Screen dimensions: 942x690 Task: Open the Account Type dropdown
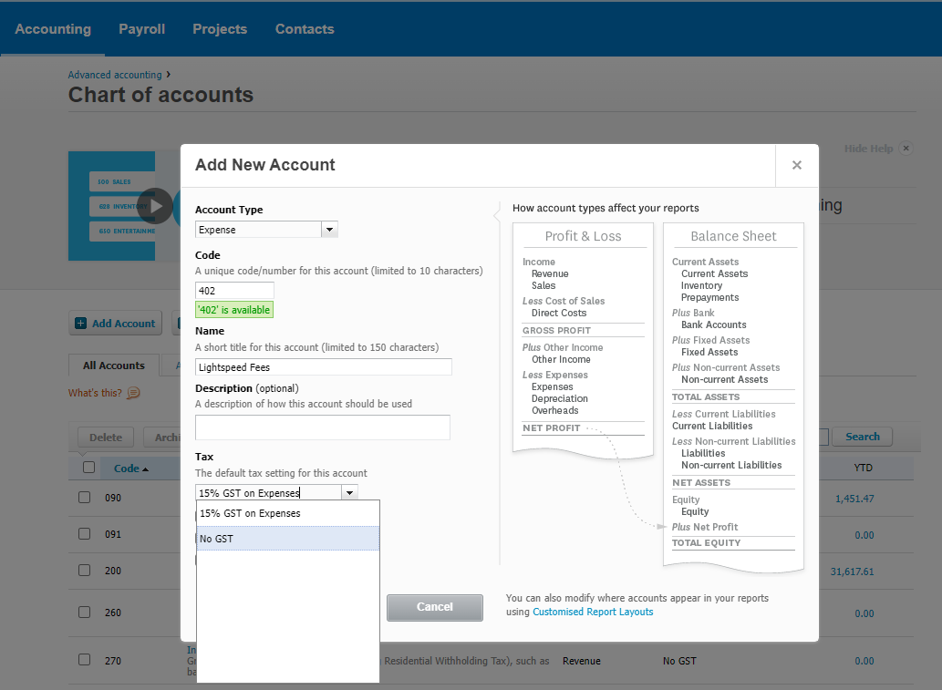point(329,229)
